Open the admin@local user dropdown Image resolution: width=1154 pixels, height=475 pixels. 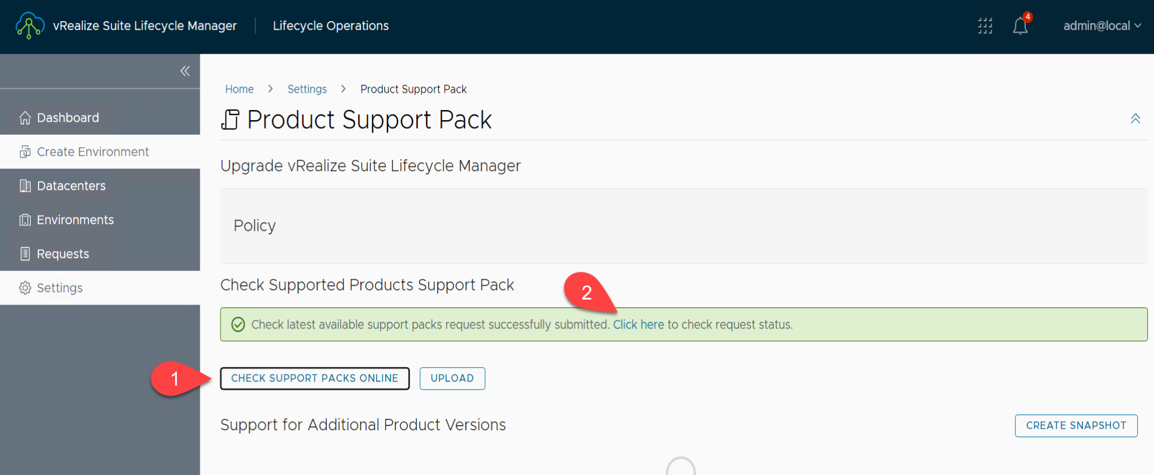click(x=1101, y=26)
